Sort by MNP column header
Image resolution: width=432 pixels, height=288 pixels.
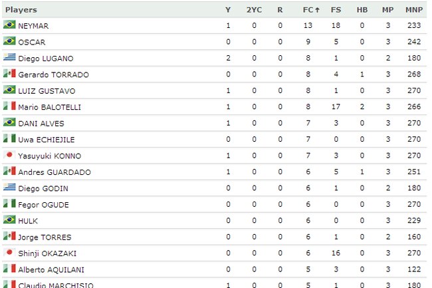[414, 10]
